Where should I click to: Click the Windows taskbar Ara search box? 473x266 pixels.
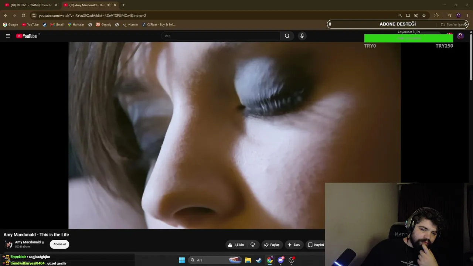tap(215, 260)
